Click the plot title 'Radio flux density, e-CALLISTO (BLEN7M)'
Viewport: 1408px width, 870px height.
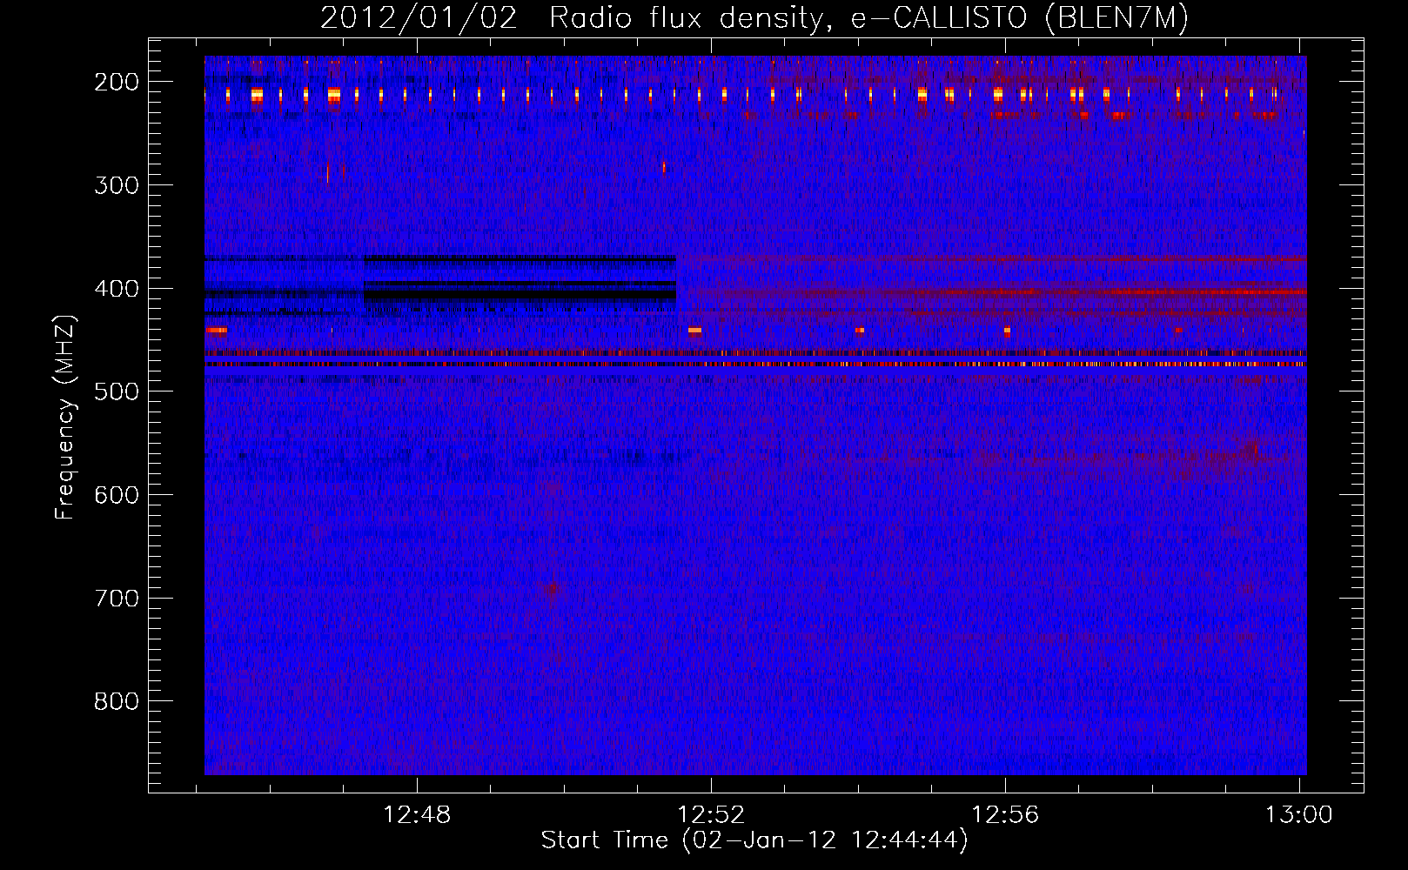click(868, 18)
